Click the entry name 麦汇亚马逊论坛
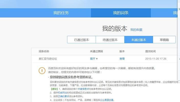 (x=48, y=59)
